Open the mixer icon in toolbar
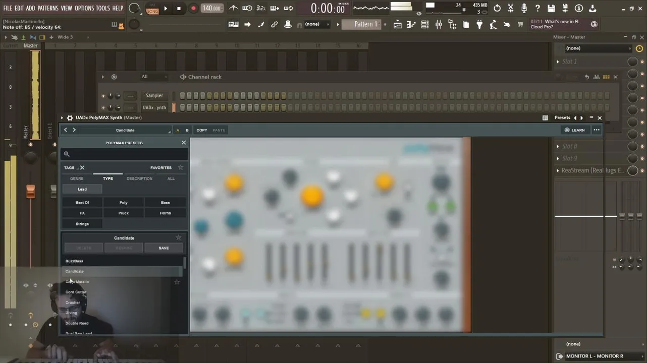The height and width of the screenshot is (363, 647). click(439, 24)
